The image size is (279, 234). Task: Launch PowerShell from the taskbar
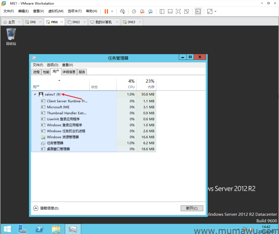tap(39, 229)
